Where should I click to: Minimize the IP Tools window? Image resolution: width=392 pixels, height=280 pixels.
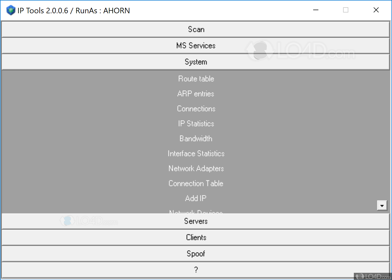click(x=316, y=10)
